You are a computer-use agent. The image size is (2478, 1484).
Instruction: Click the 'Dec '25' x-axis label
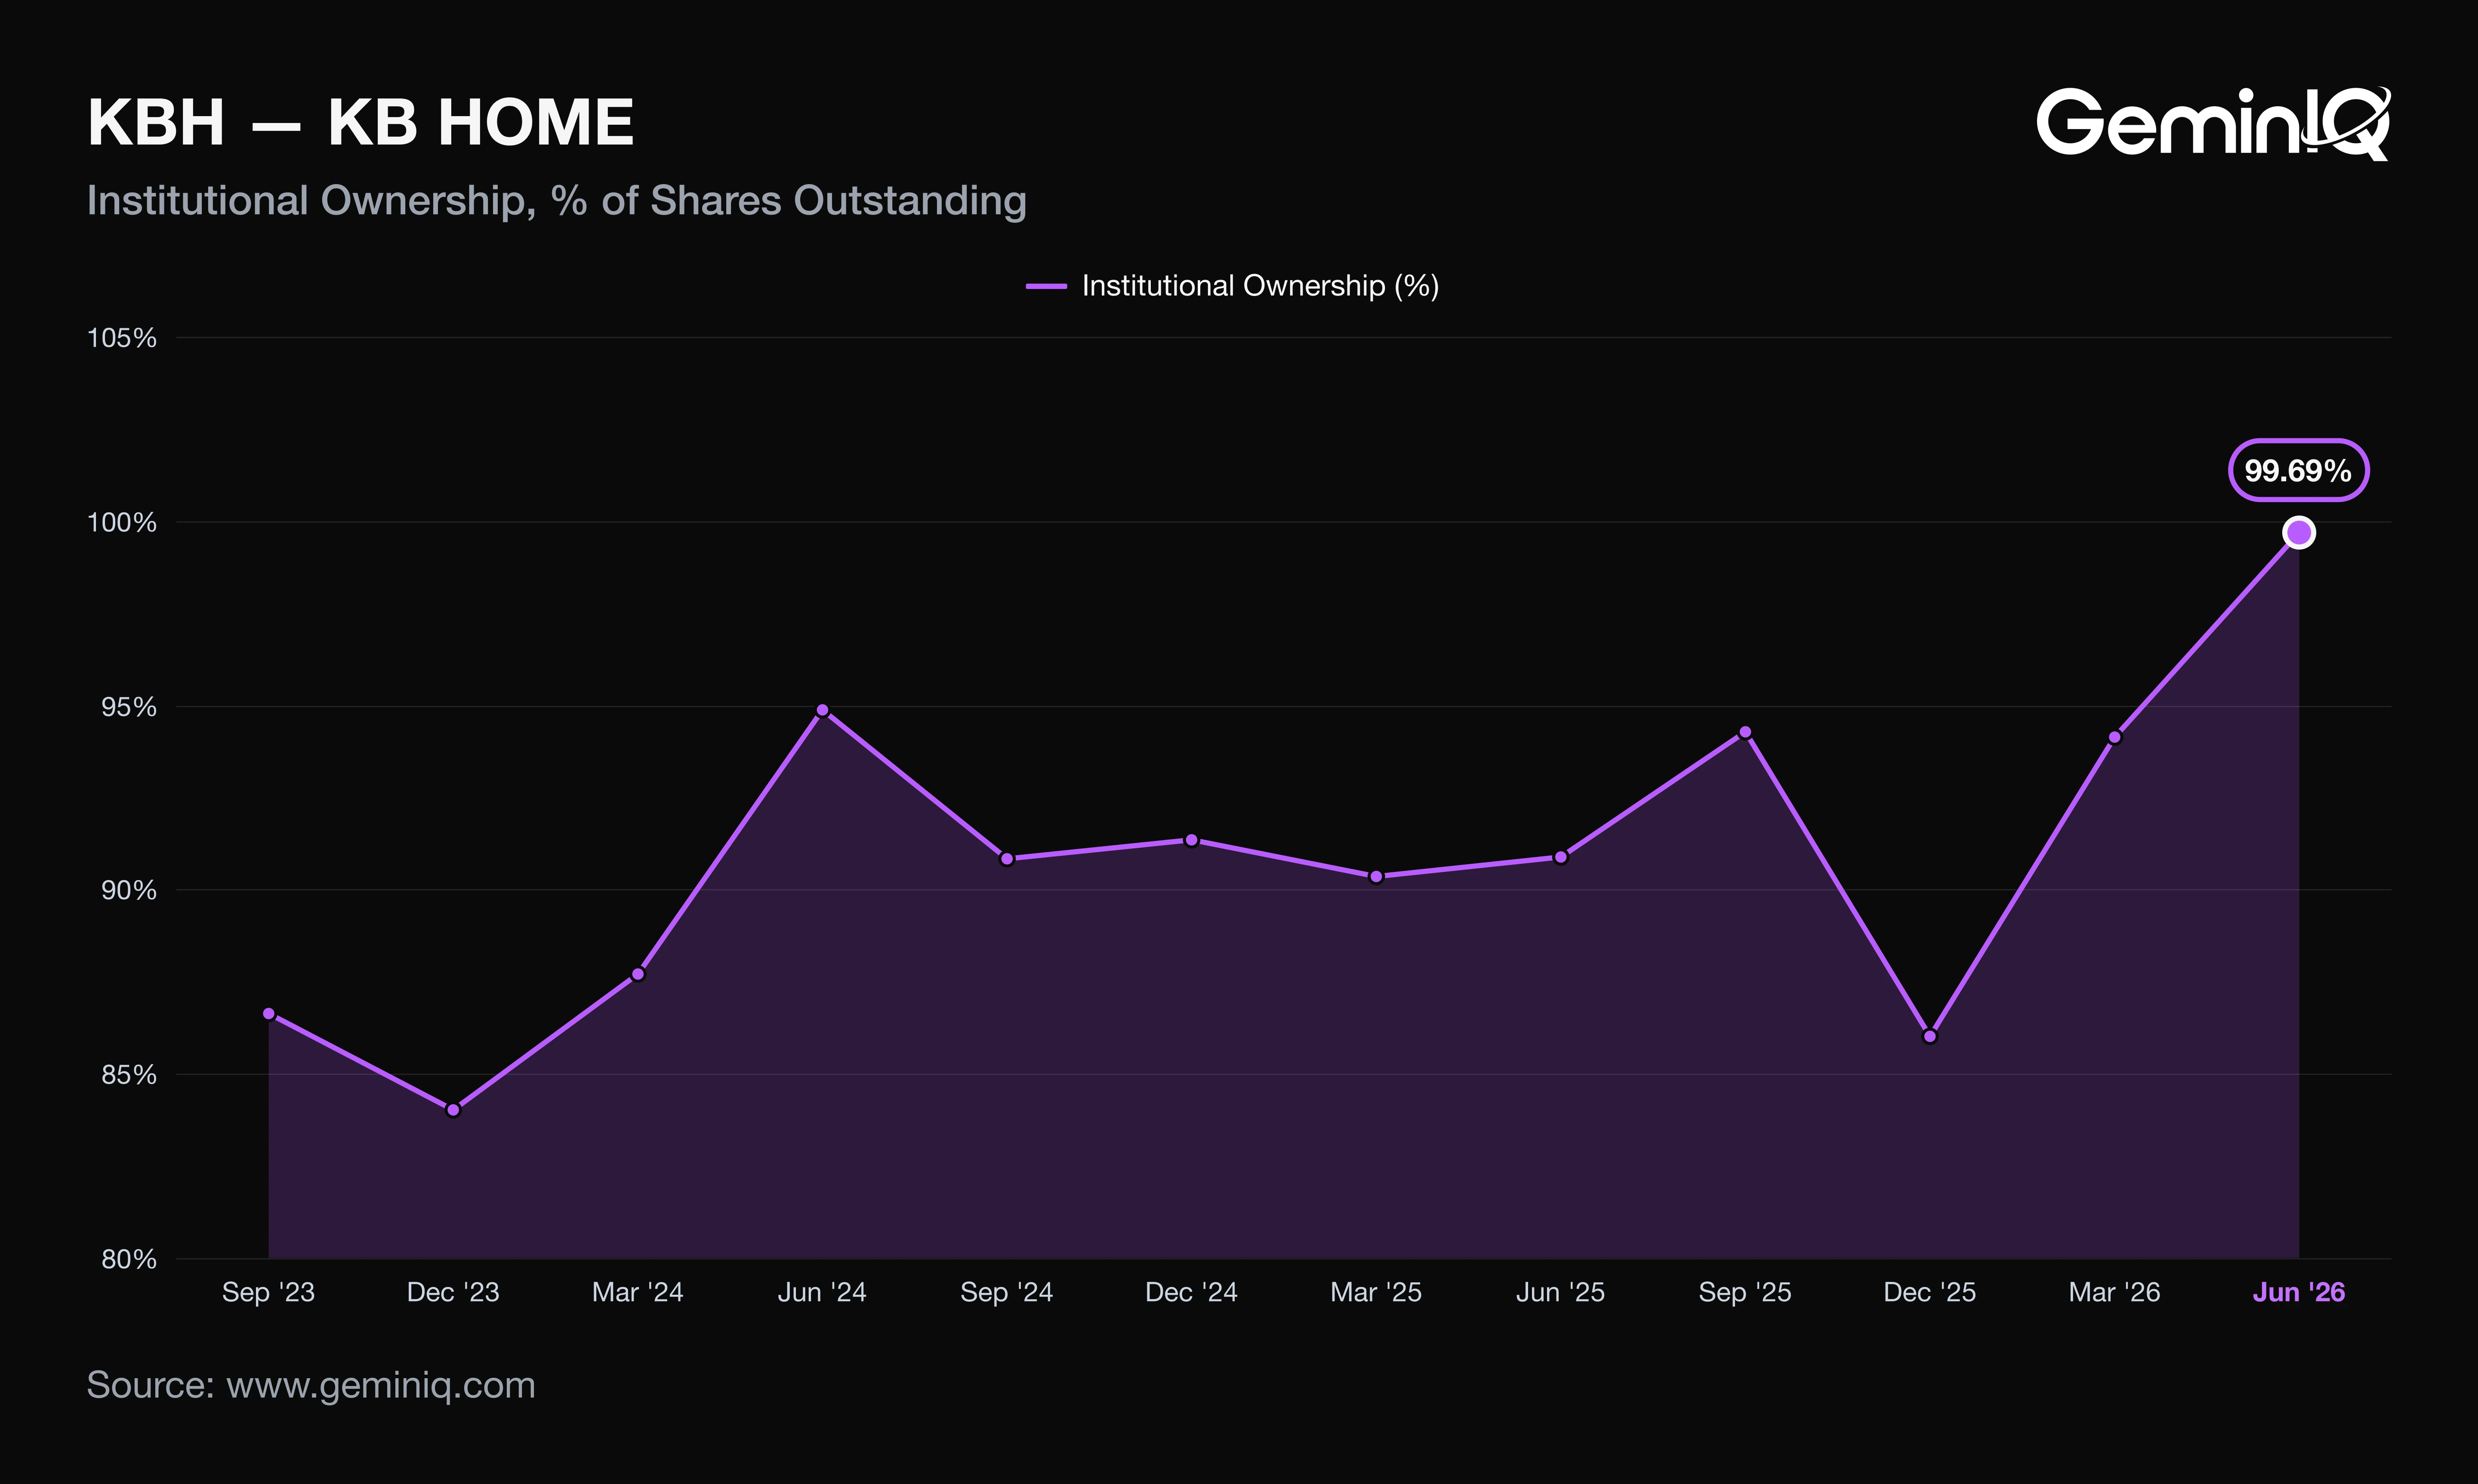pyautogui.click(x=1930, y=1293)
